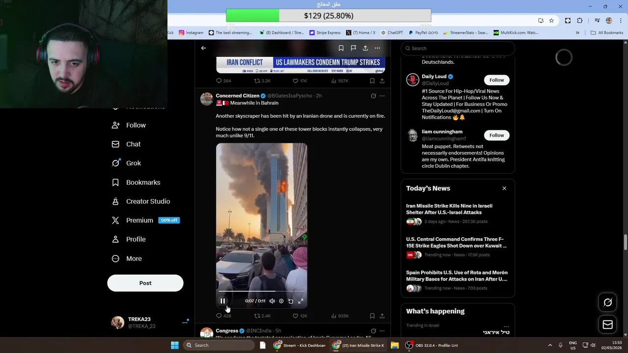Screen dimensions: 628x353
Task: Go back with the header arrow
Action: pos(204,48)
